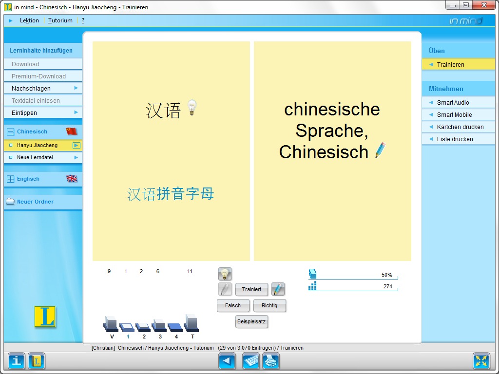Mark the answer as Falsch
The image size is (499, 374).
pos(233,305)
